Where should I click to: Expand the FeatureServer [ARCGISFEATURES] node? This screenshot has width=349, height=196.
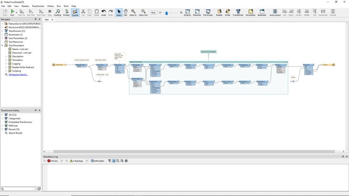pyautogui.click(x=2, y=24)
